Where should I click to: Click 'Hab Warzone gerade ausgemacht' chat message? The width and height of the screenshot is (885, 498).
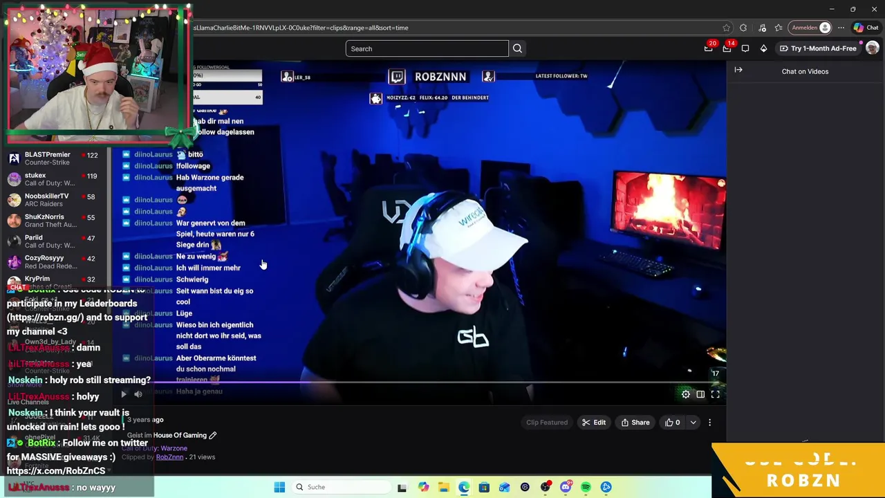[209, 183]
